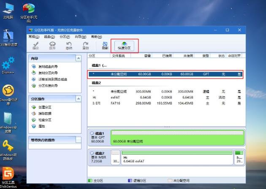Open DiskGenius 分区工具 desktop icon
266x189 pixels.
pyautogui.click(x=8, y=178)
